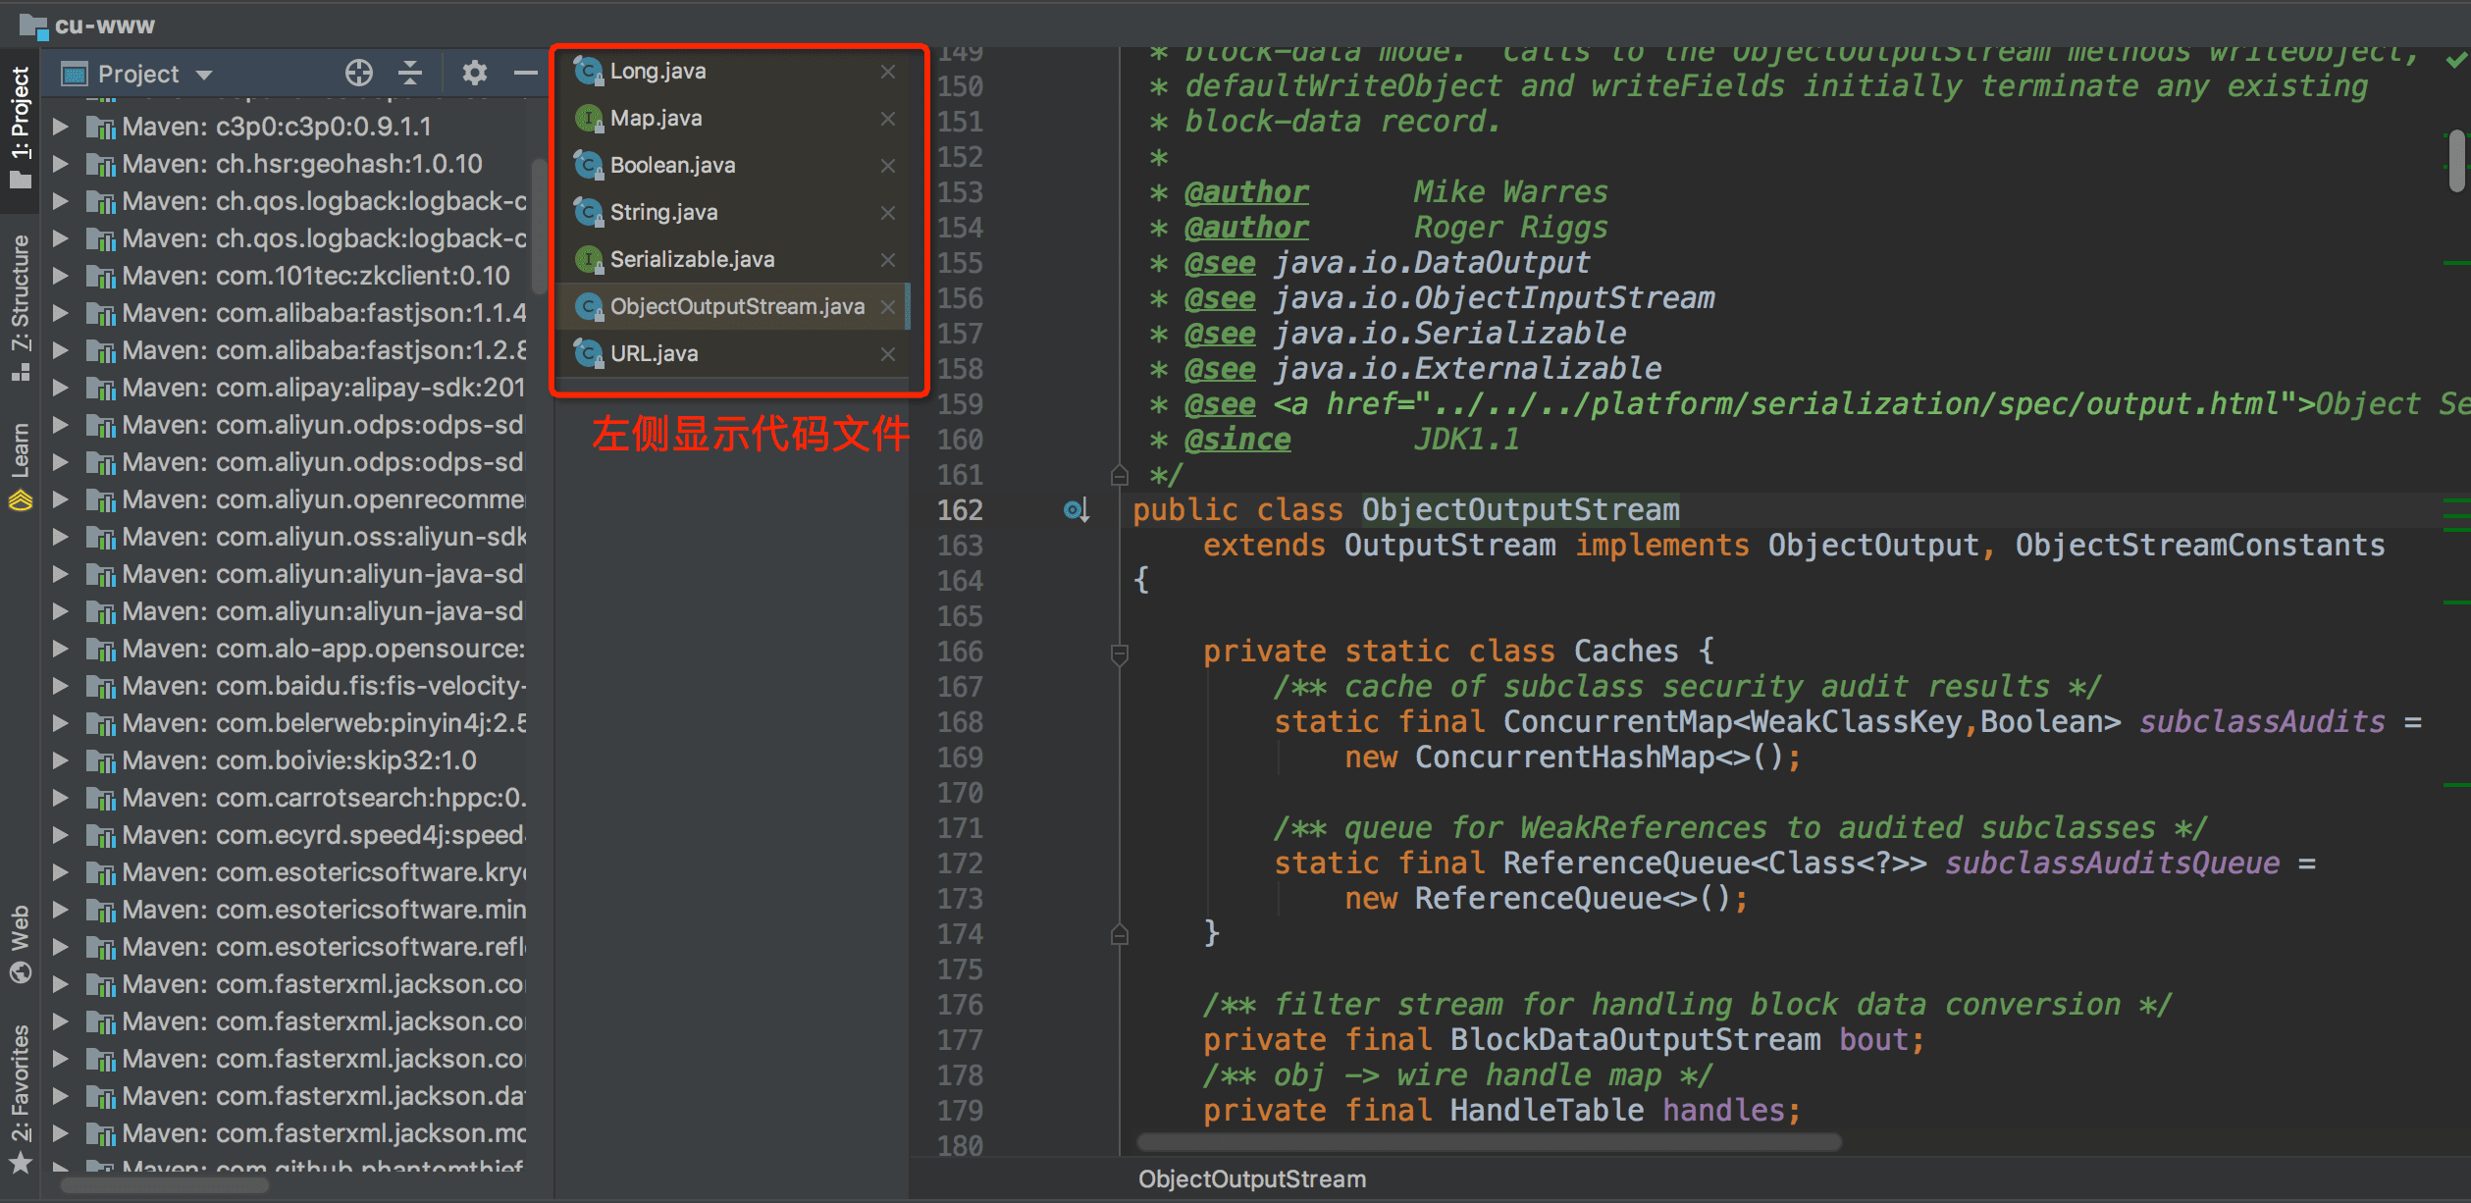Click the inspection status checkmark icon
This screenshot has height=1203, width=2471.
point(2457,61)
